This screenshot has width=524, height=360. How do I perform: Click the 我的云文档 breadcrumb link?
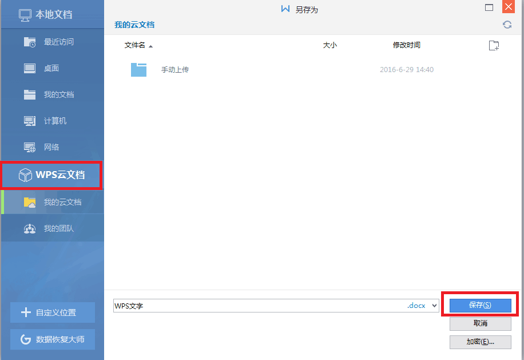coord(134,25)
